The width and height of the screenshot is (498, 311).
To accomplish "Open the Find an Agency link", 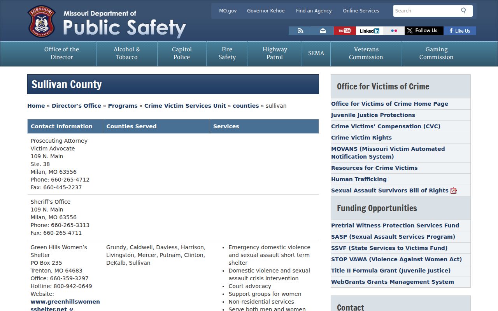I will (314, 11).
